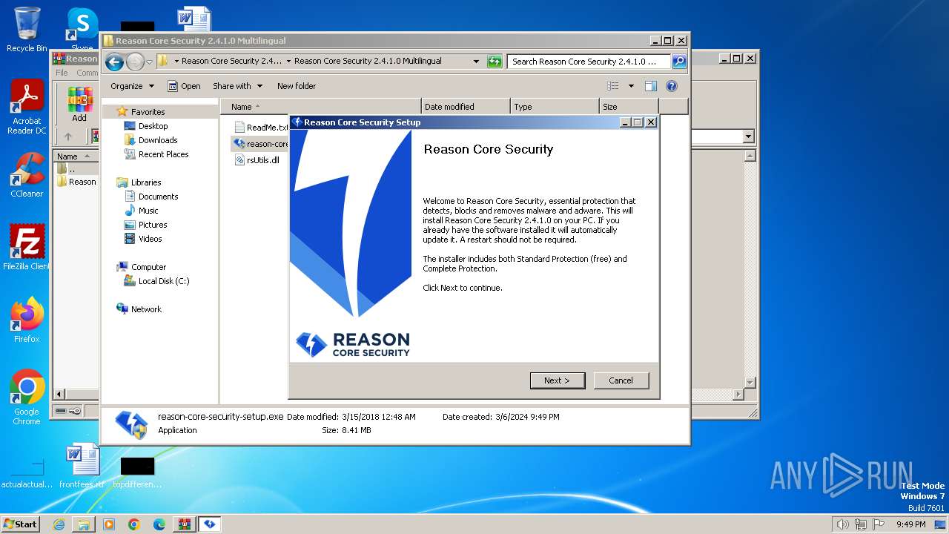
Task: Sort by Name column header
Action: coord(320,107)
